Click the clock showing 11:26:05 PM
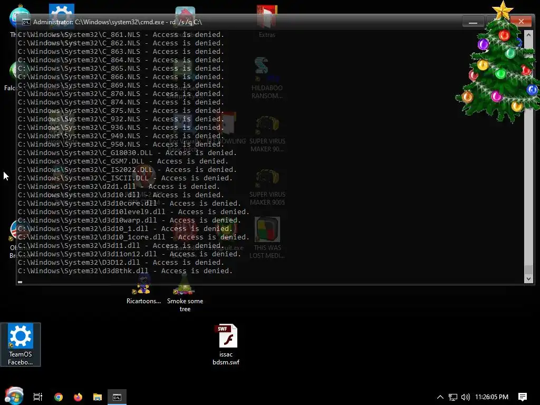The height and width of the screenshot is (405, 540). point(491,397)
